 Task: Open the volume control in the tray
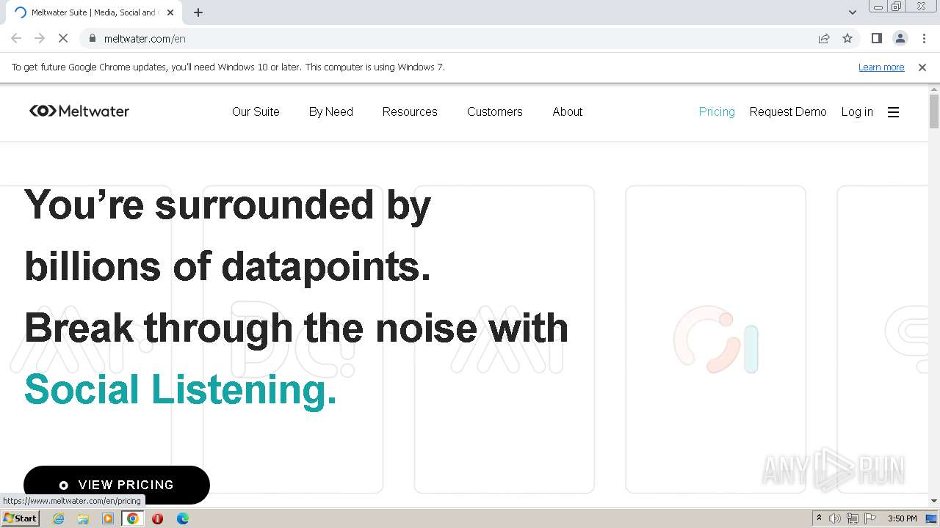tap(834, 518)
